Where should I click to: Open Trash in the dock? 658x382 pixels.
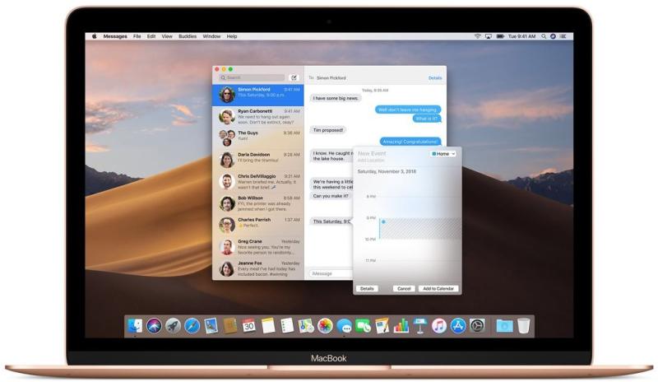click(523, 326)
